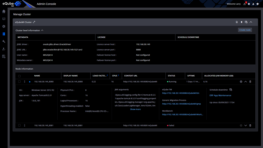Click the CPUs help icon
The image size is (263, 148).
[x=118, y=76]
